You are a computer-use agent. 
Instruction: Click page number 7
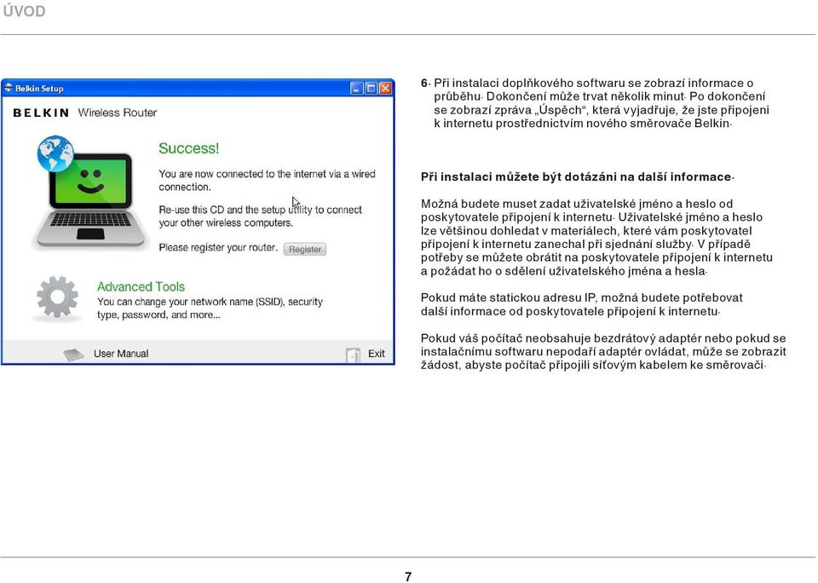[x=408, y=576]
